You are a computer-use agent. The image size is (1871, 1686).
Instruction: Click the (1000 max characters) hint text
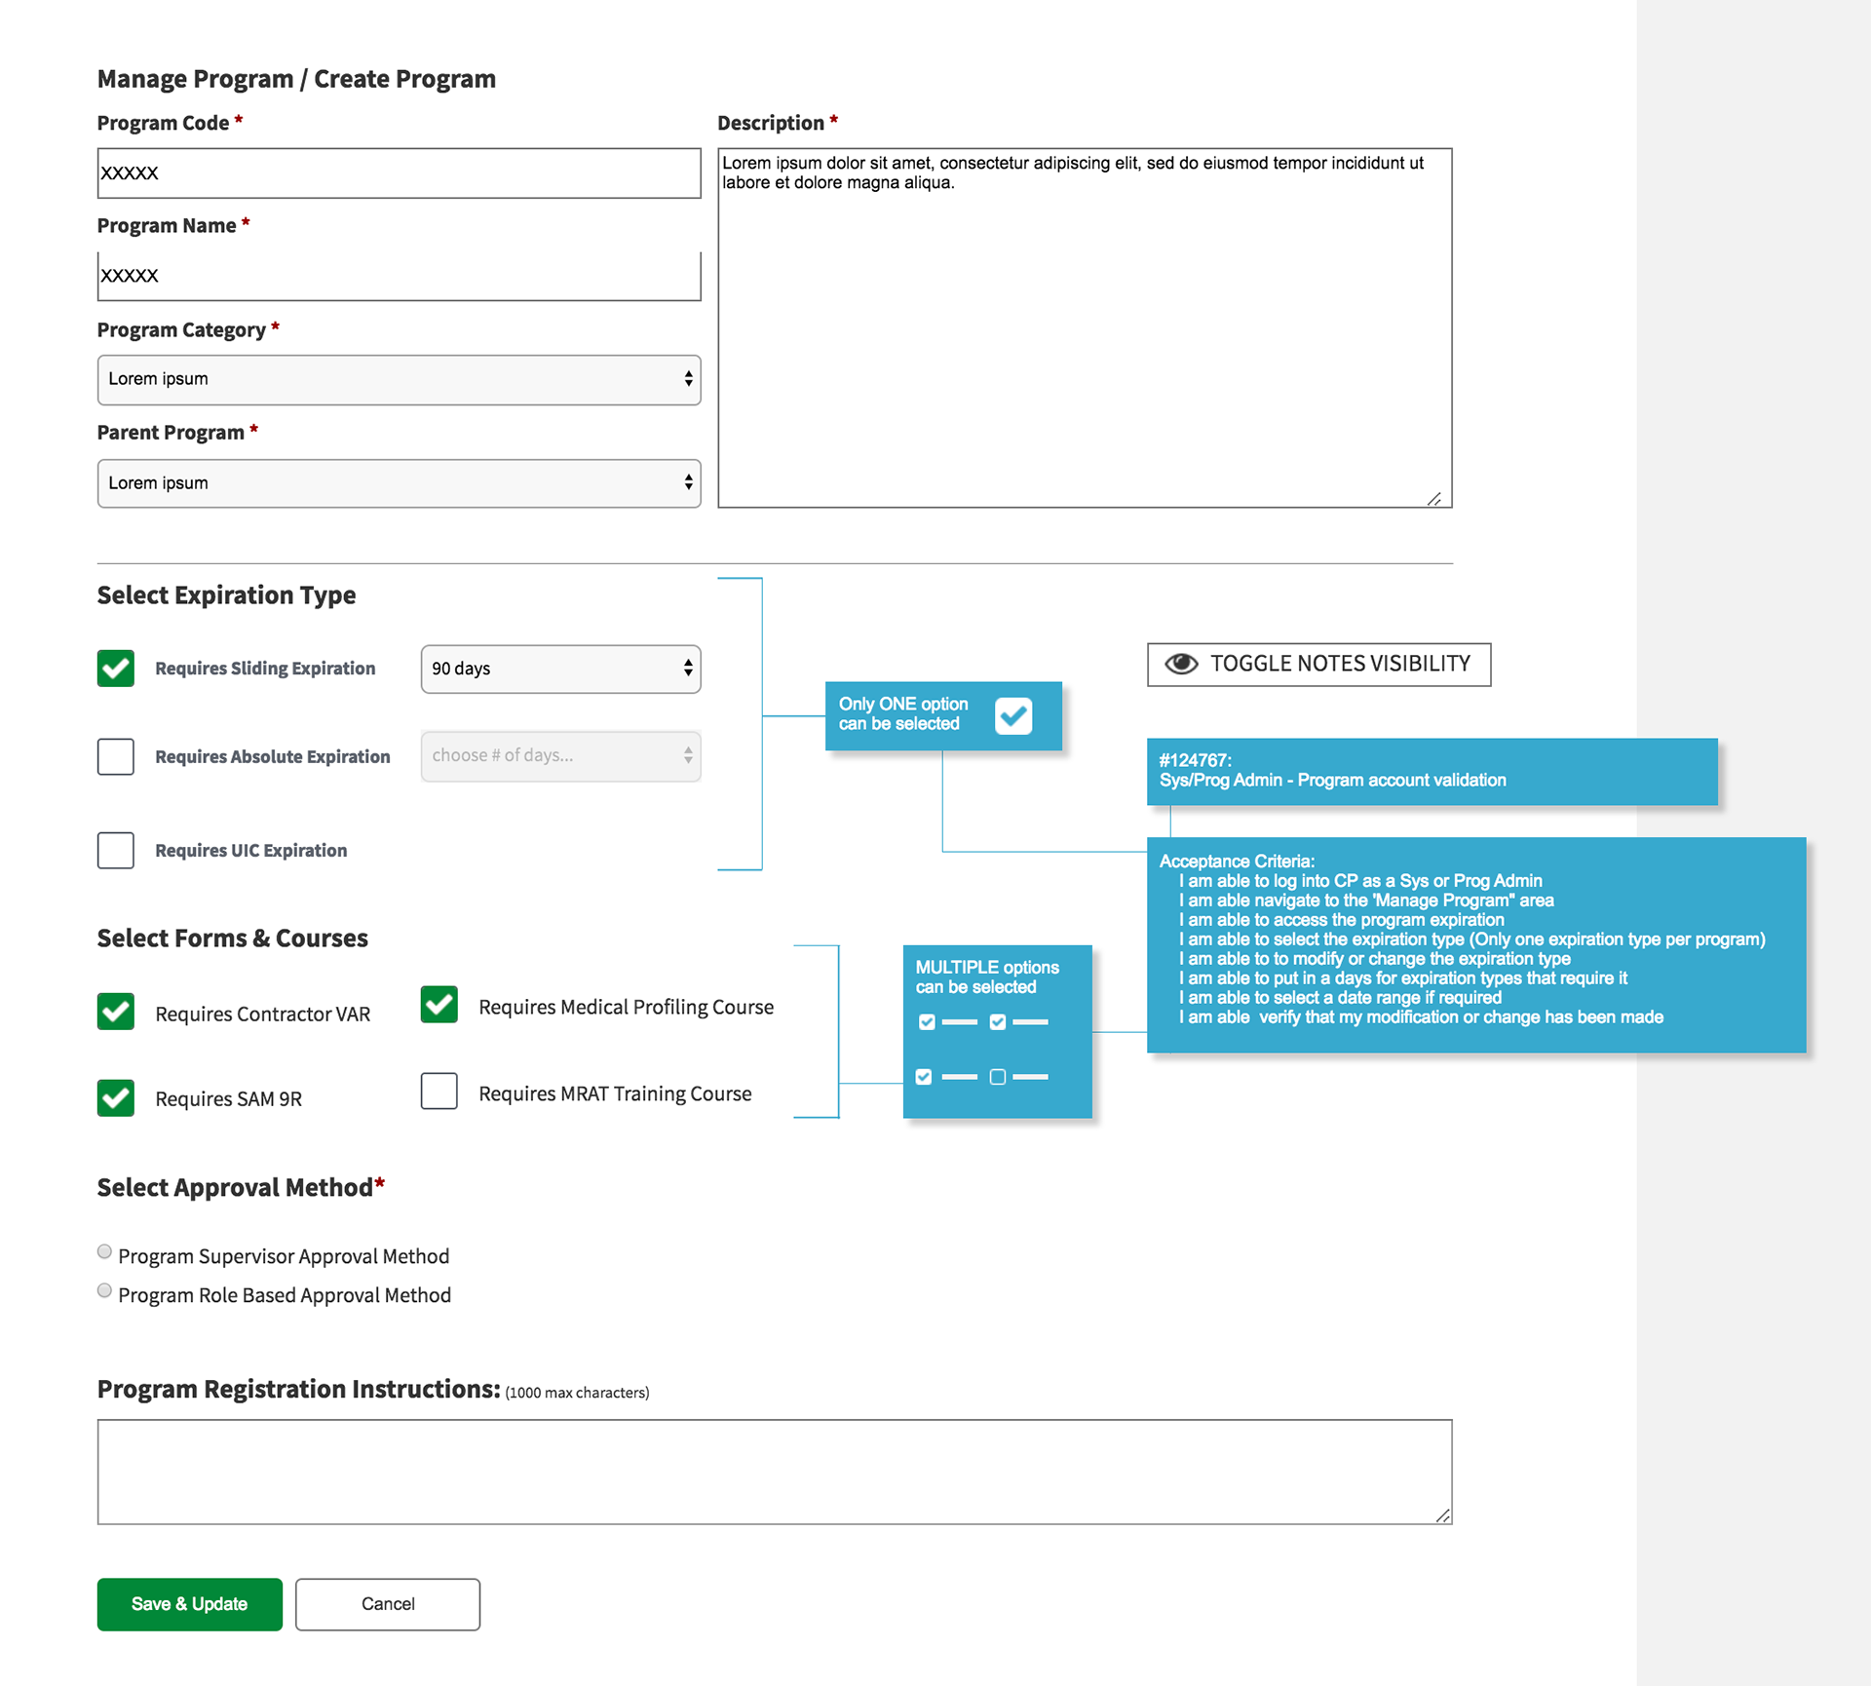pyautogui.click(x=577, y=1393)
